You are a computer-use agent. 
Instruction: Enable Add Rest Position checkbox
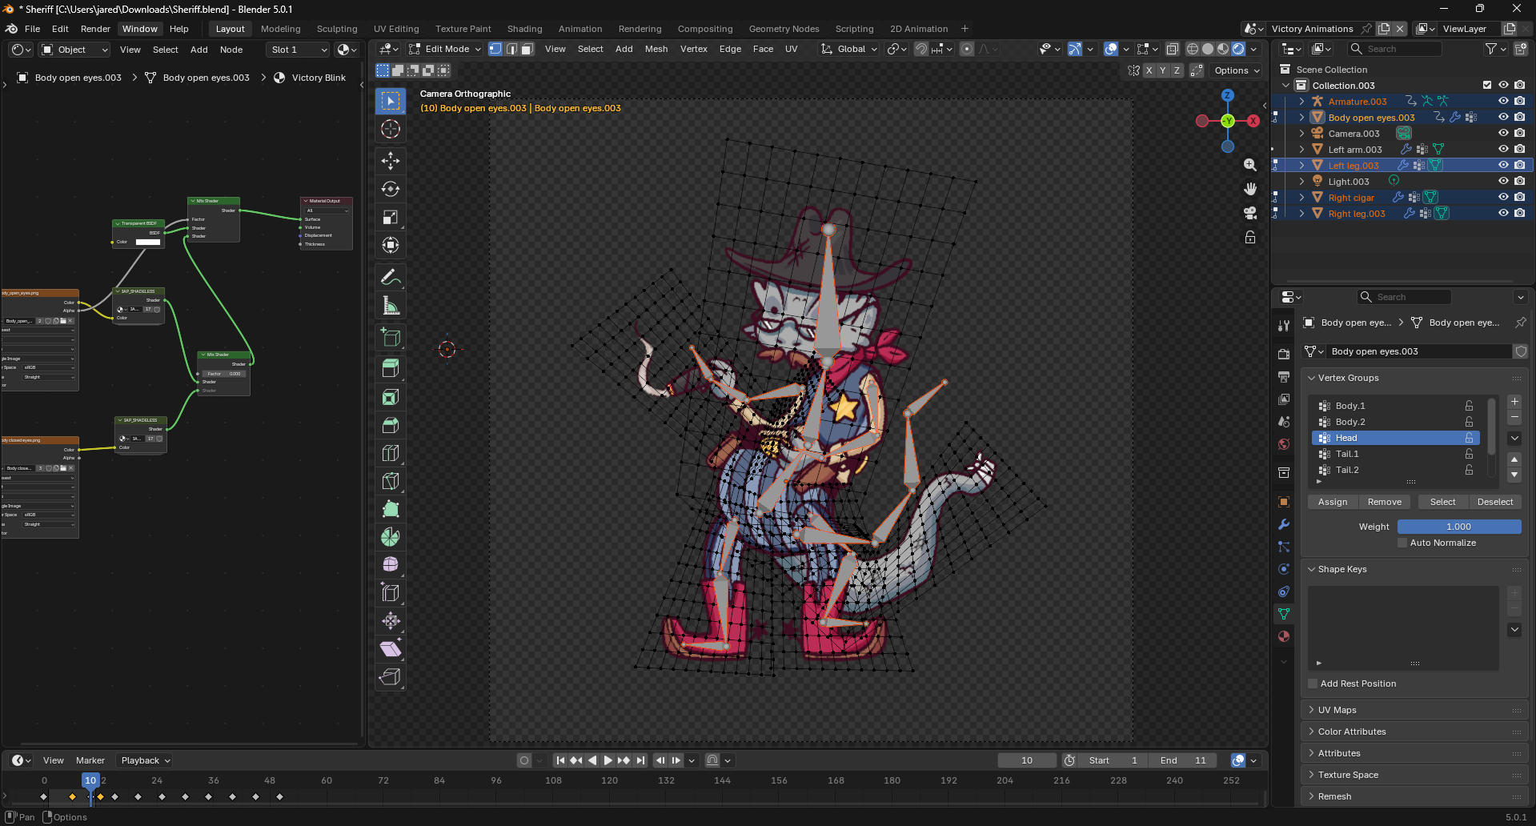tap(1313, 684)
